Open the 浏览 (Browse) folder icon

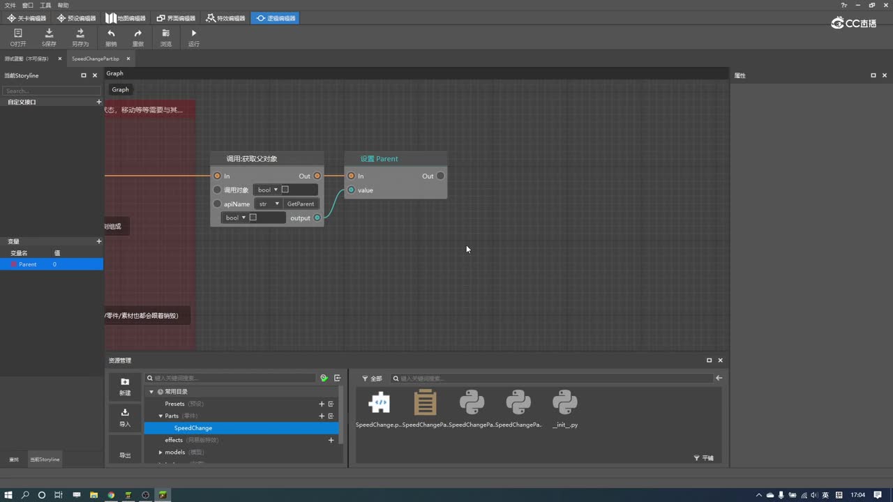point(165,33)
